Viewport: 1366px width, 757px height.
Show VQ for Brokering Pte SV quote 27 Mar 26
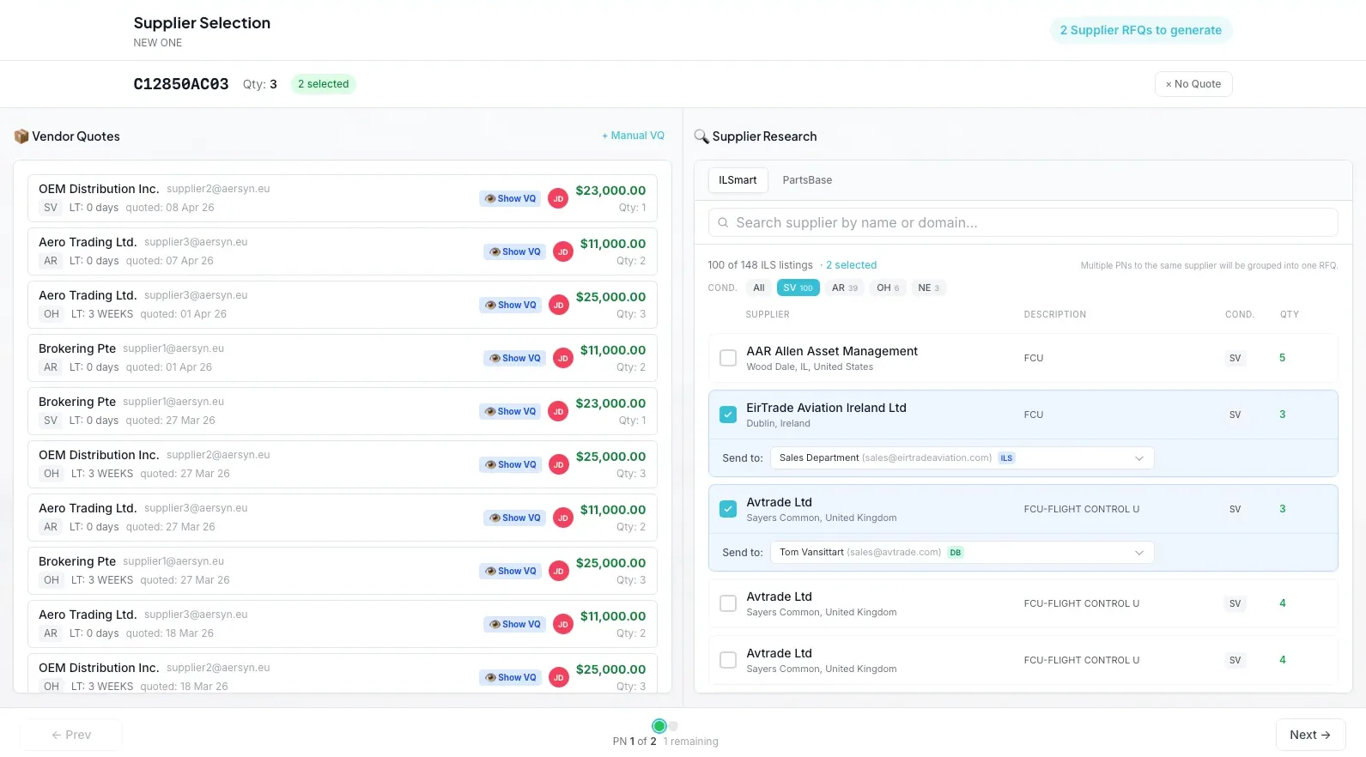510,411
